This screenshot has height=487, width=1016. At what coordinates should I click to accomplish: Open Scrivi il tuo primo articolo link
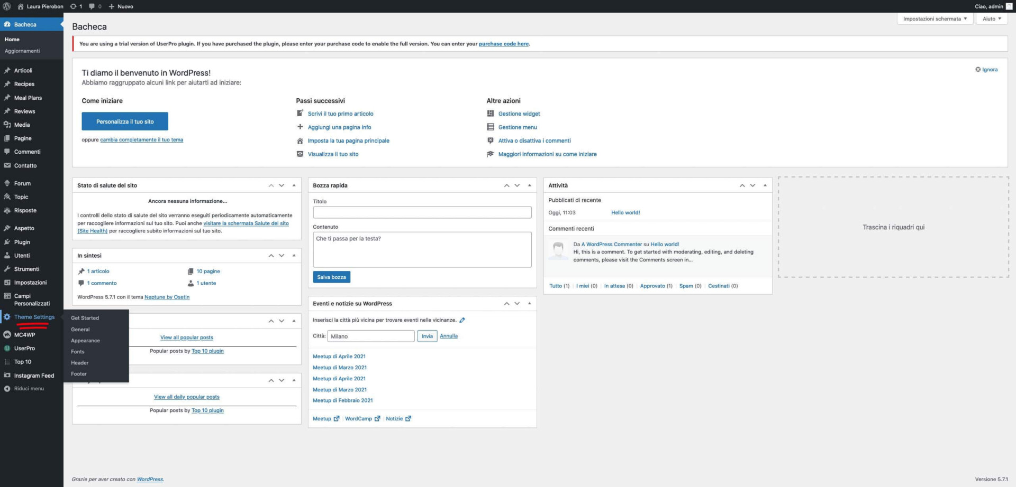point(341,114)
